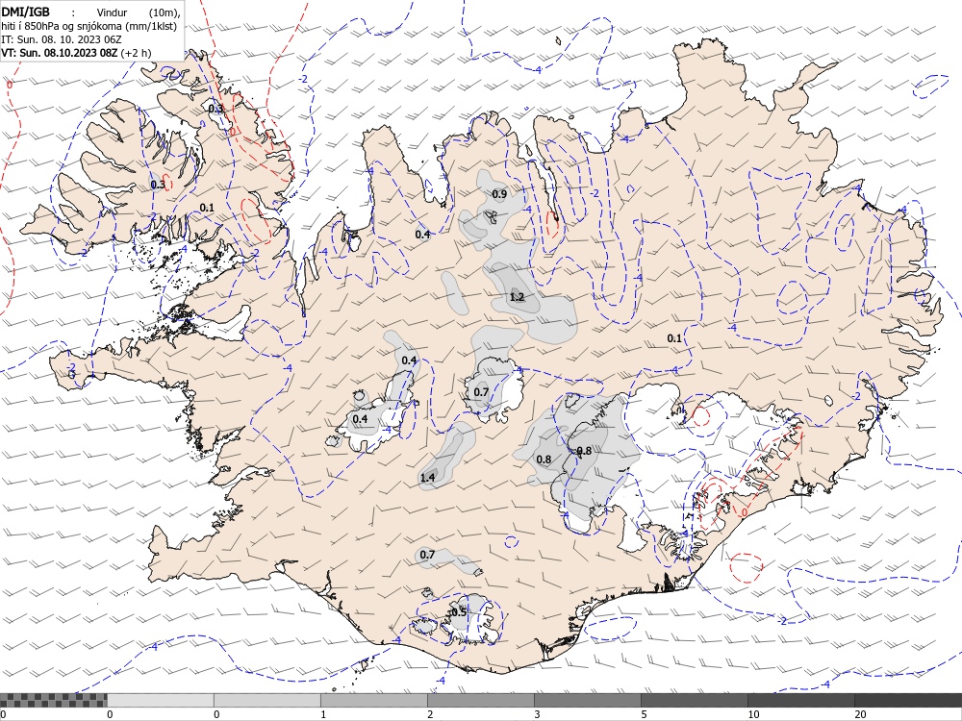Click the 1.2 snowfall value on the map

517,297
